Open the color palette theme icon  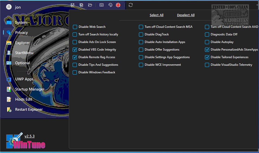pos(110,5)
